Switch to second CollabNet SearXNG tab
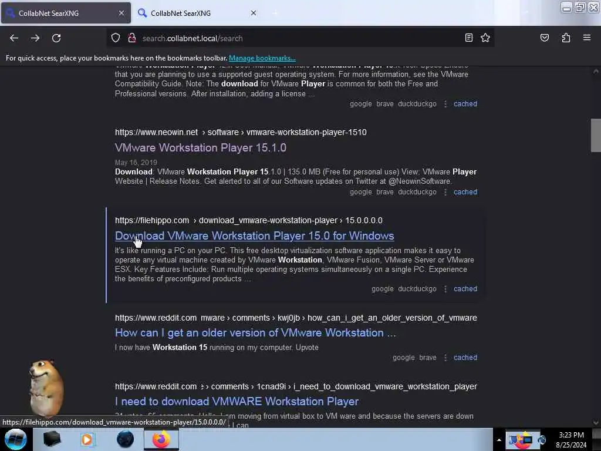The height and width of the screenshot is (451, 601). (x=198, y=13)
